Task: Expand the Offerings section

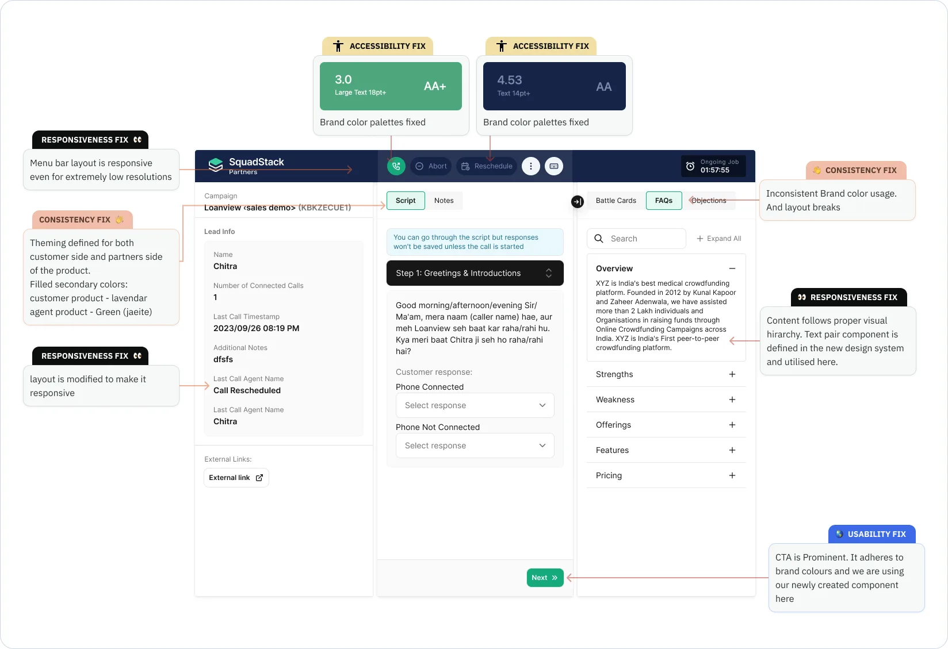Action: coord(732,425)
